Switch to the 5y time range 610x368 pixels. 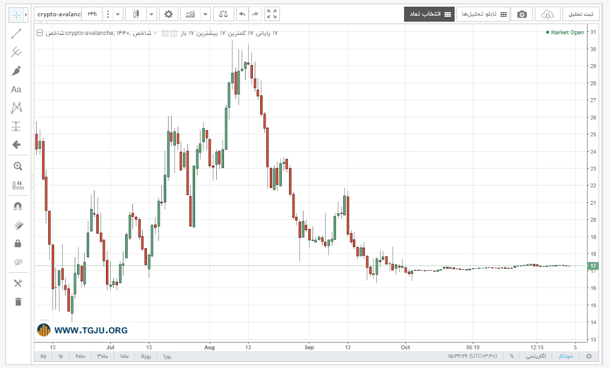point(43,357)
